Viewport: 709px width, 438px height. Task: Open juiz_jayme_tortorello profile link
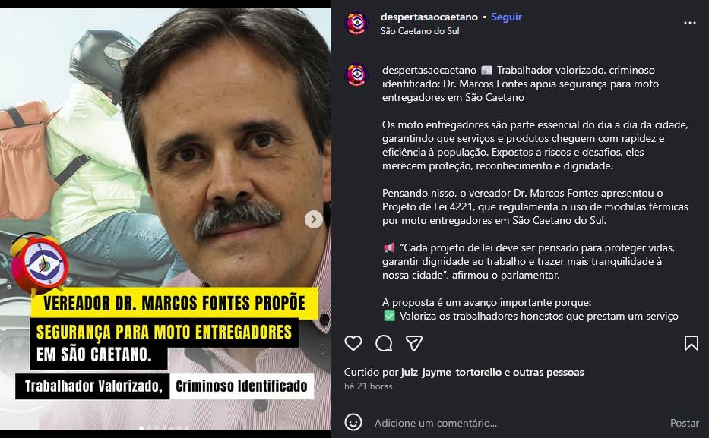point(451,373)
